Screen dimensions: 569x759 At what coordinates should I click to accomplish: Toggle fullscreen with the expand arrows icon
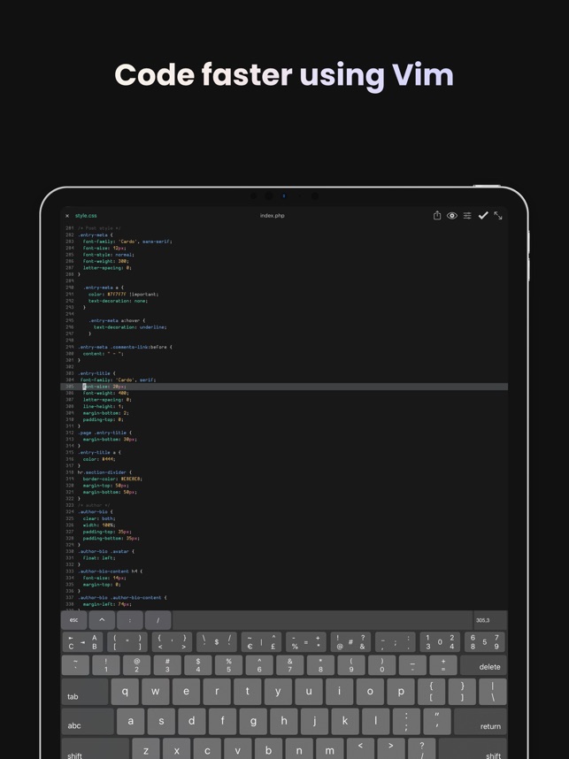tap(498, 216)
